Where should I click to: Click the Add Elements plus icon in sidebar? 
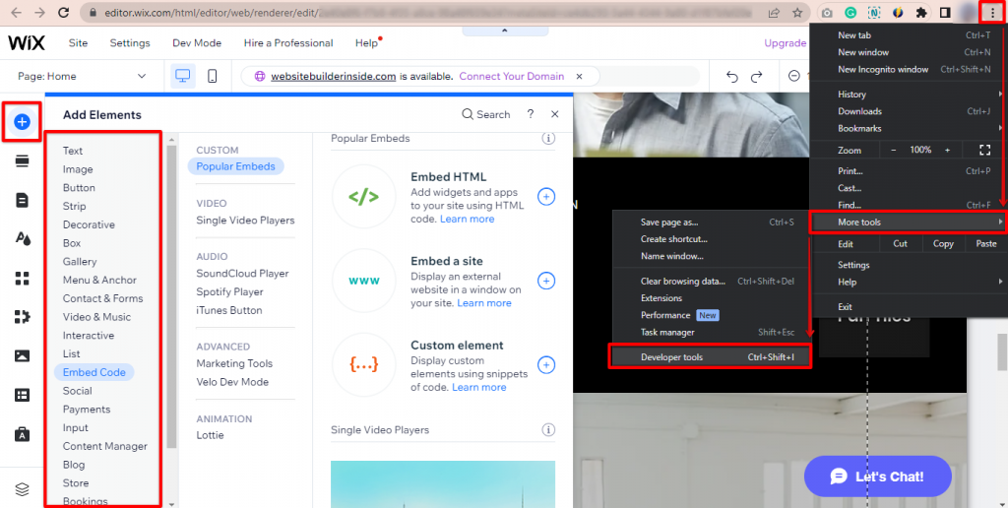pyautogui.click(x=22, y=122)
